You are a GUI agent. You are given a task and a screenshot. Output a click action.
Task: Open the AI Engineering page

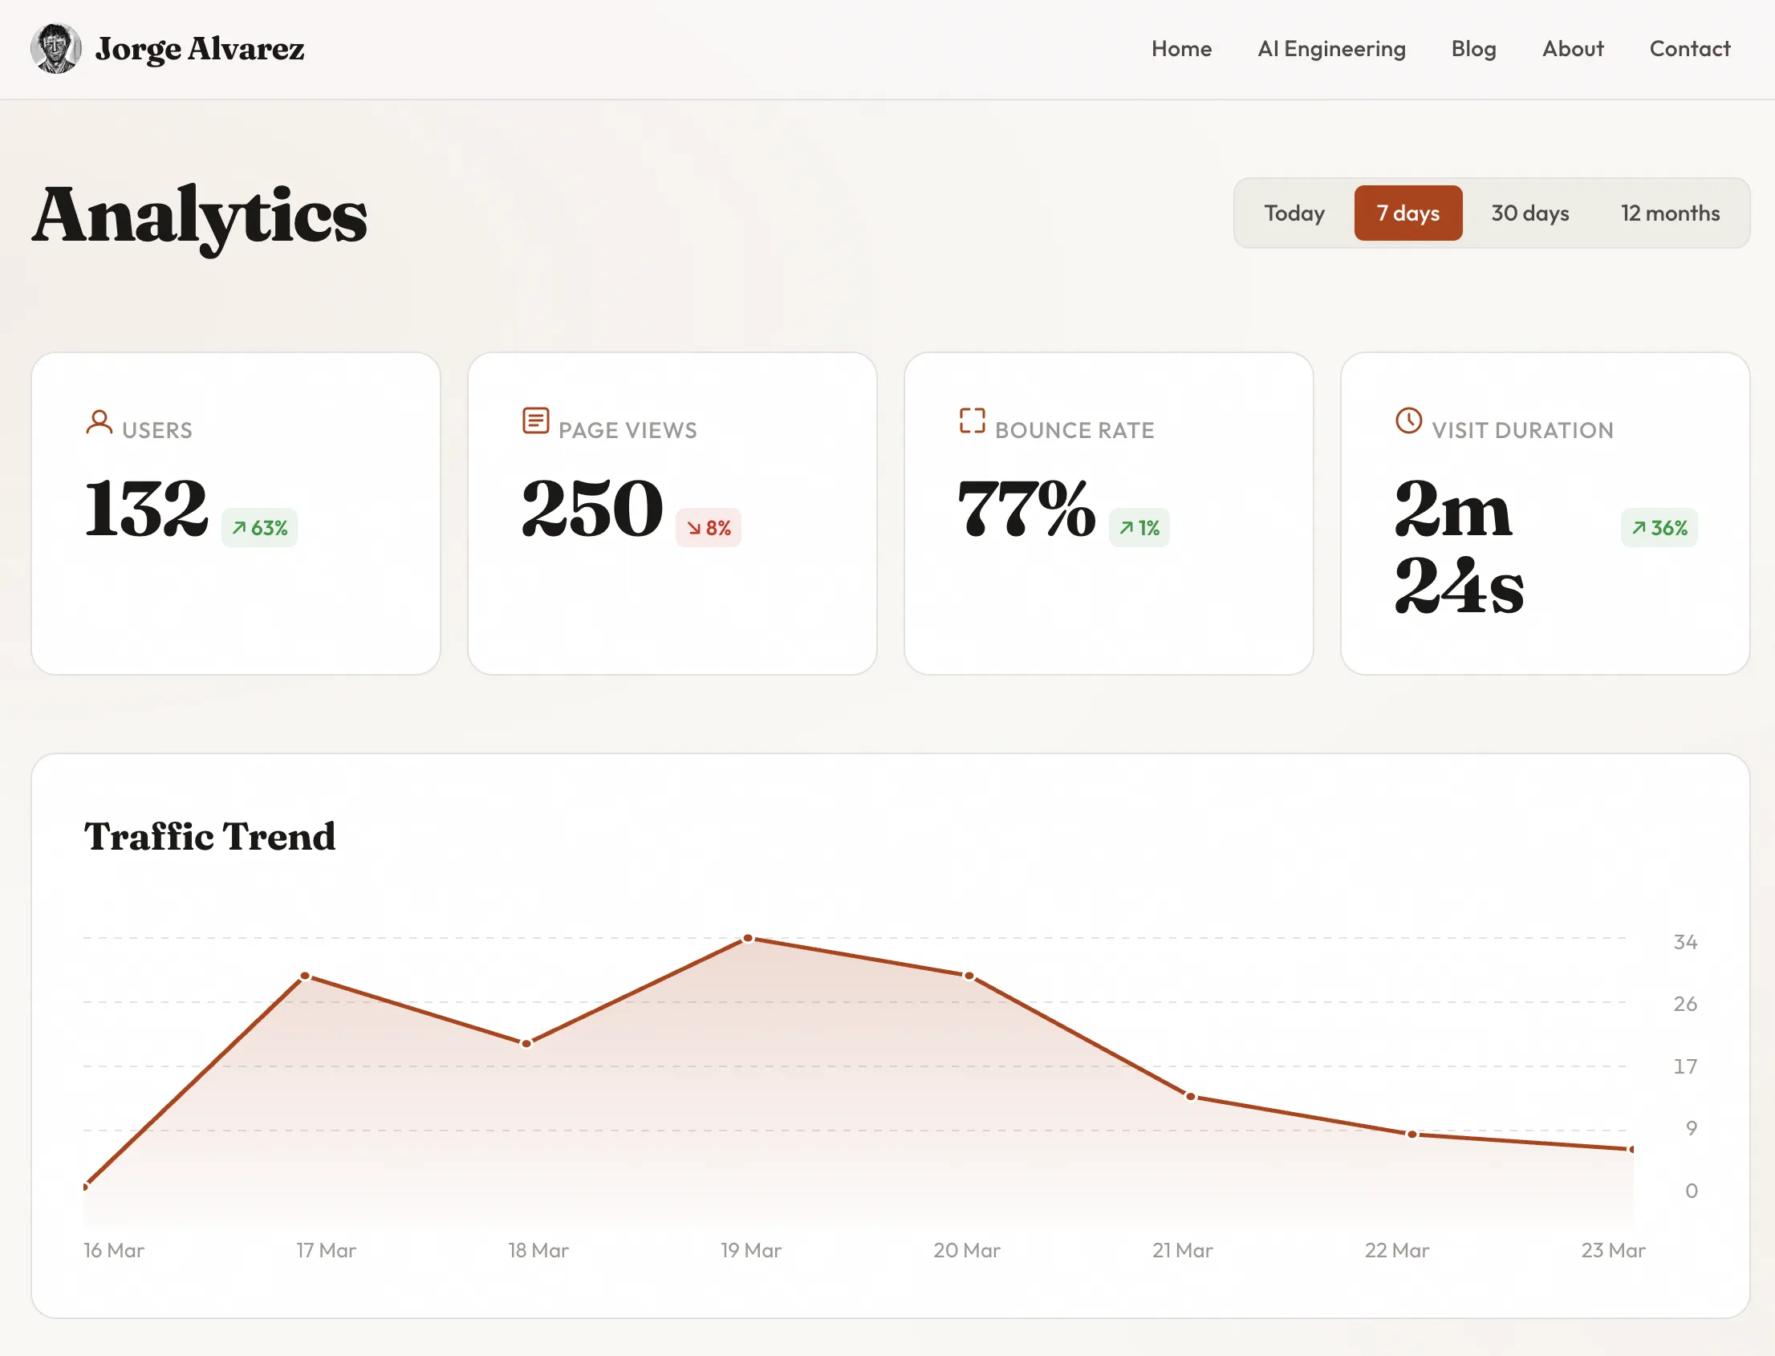pyautogui.click(x=1330, y=49)
